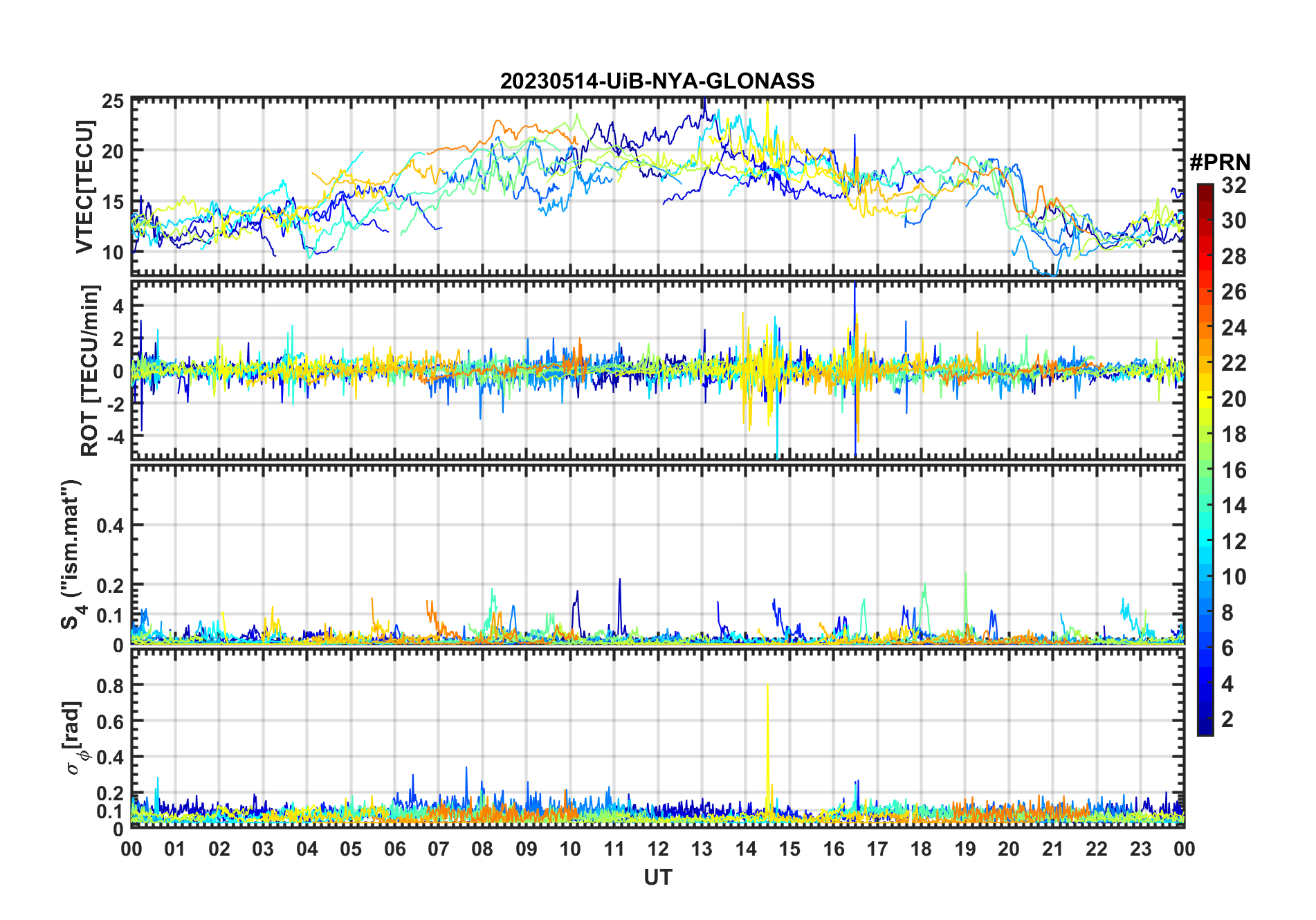Select the σφ axis tick label 0.4
This screenshot has width=1316, height=920.
click(110, 757)
